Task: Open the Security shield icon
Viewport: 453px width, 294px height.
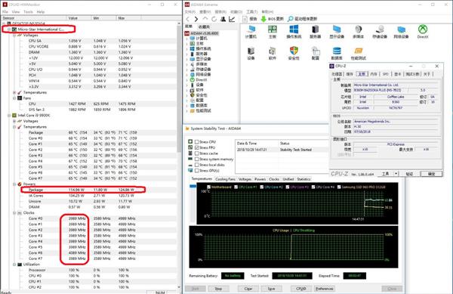Action: [294, 51]
